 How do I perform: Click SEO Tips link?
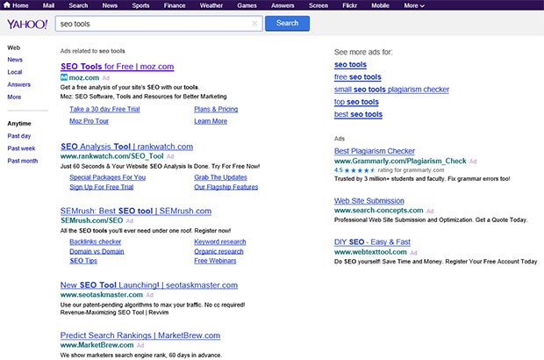point(83,261)
